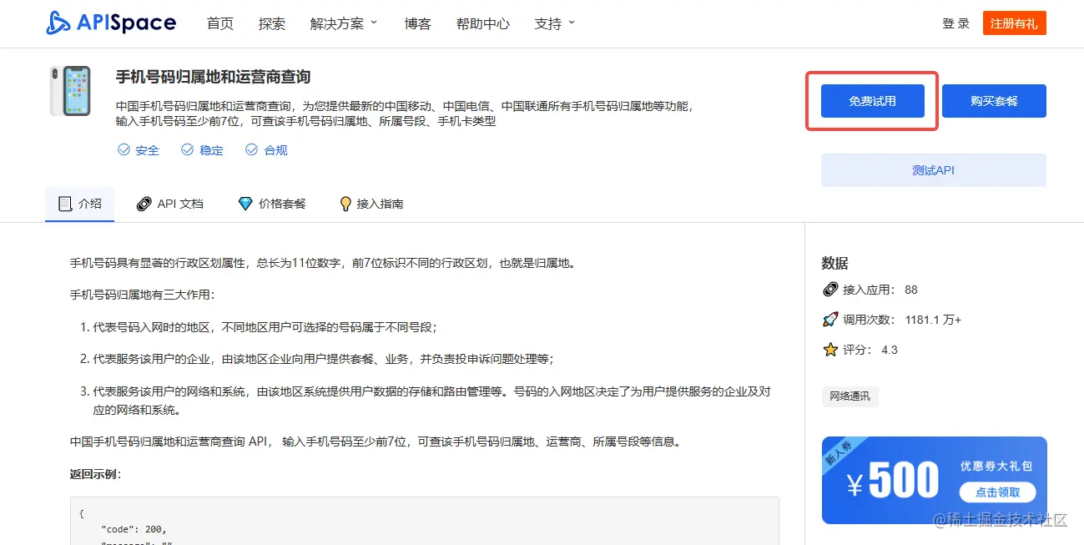Screen dimensions: 1084x545
Task: Click the 介绍 tab document icon
Action: click(x=65, y=204)
